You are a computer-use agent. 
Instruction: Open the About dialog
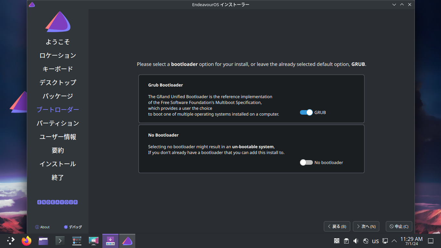42,227
